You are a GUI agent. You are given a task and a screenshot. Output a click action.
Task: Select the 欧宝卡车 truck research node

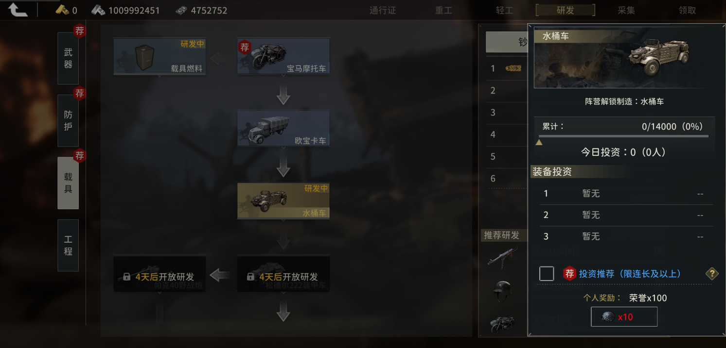click(283, 128)
